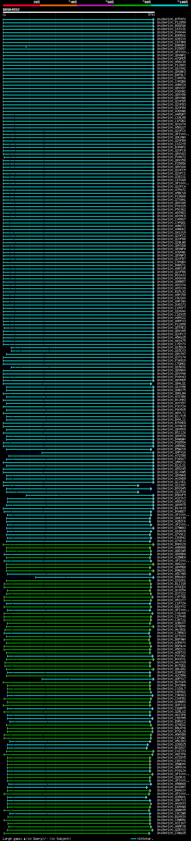Select label UniRef100_B4F8L7

click(171, 75)
